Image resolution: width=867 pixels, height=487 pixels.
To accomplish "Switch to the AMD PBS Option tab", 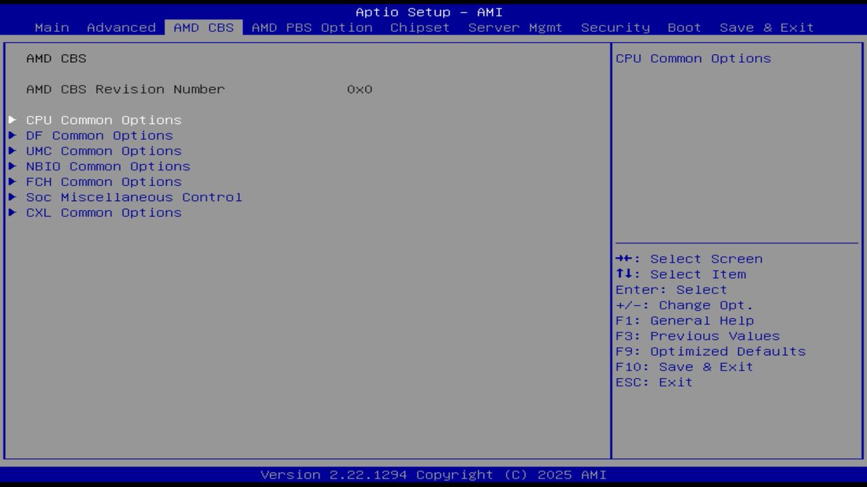I will pos(311,27).
